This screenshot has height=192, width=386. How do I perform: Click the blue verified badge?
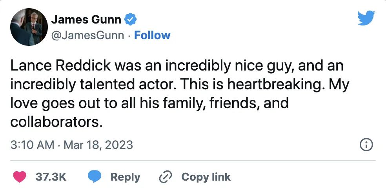click(131, 20)
